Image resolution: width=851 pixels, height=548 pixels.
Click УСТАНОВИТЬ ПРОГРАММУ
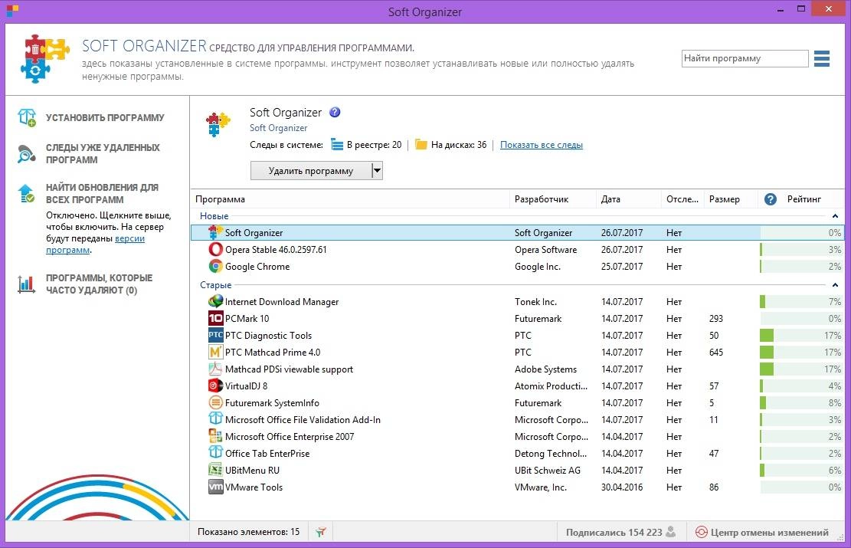[x=105, y=118]
